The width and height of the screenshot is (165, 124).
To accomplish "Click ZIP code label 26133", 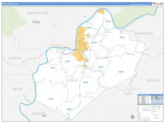I will tap(51, 99).
